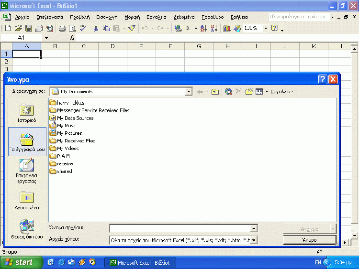The height and width of the screenshot is (269, 359).
Task: Select the My Videos folder
Action: (64, 148)
